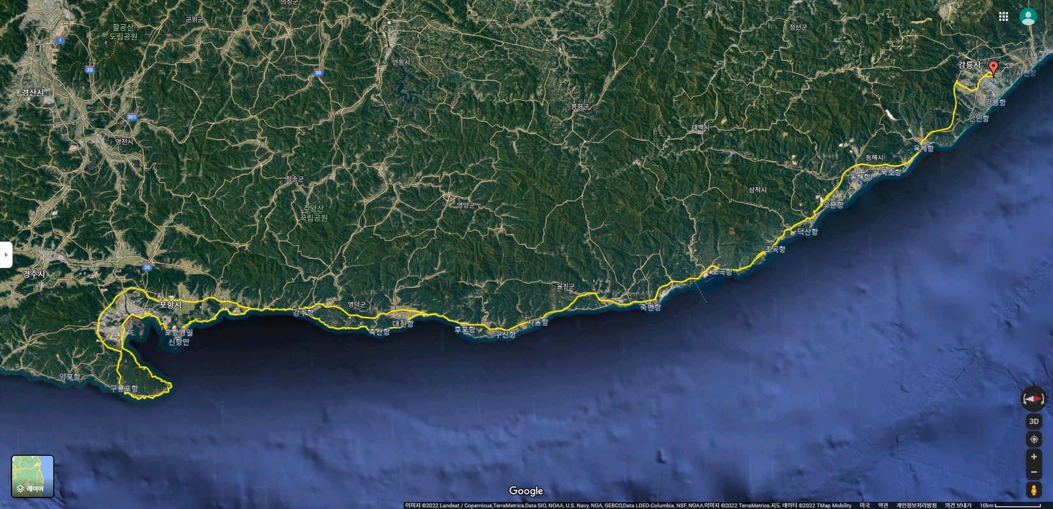Open the 개인정보처리방침 privacy link
This screenshot has height=509, width=1053.
[916, 505]
